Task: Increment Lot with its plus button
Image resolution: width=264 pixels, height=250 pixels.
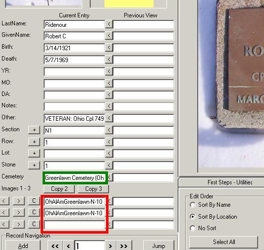Action: 34,153
